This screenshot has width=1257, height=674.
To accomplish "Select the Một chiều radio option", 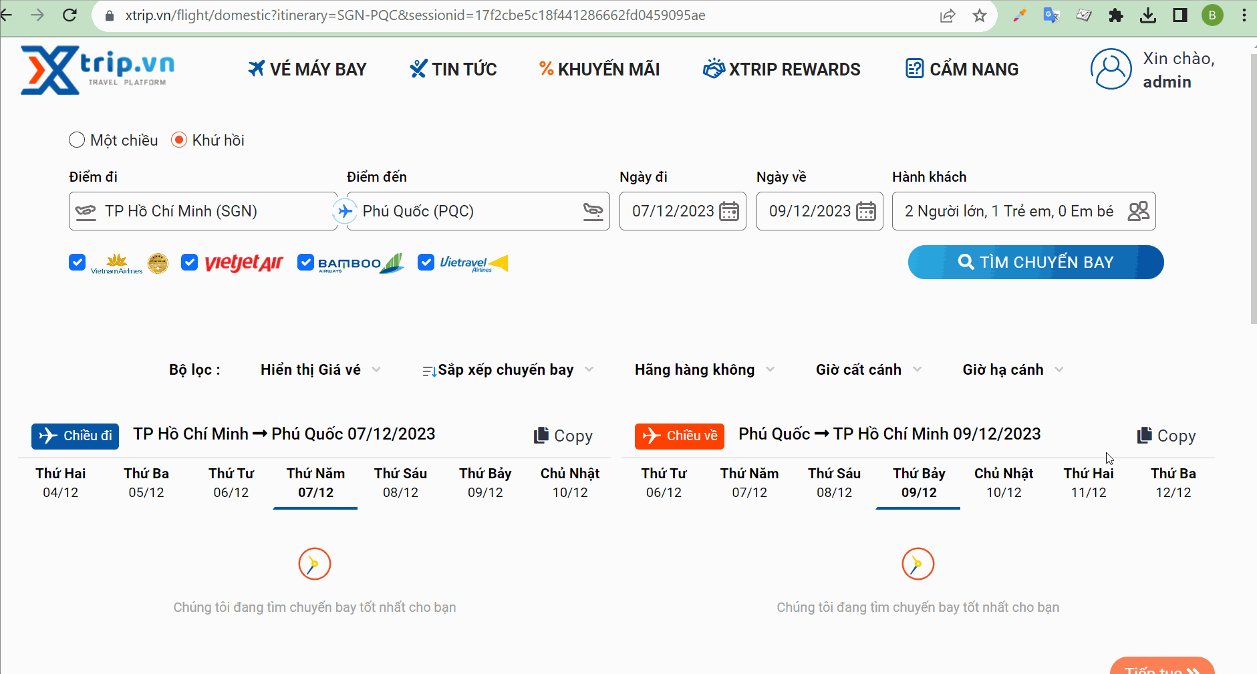I will [x=77, y=140].
